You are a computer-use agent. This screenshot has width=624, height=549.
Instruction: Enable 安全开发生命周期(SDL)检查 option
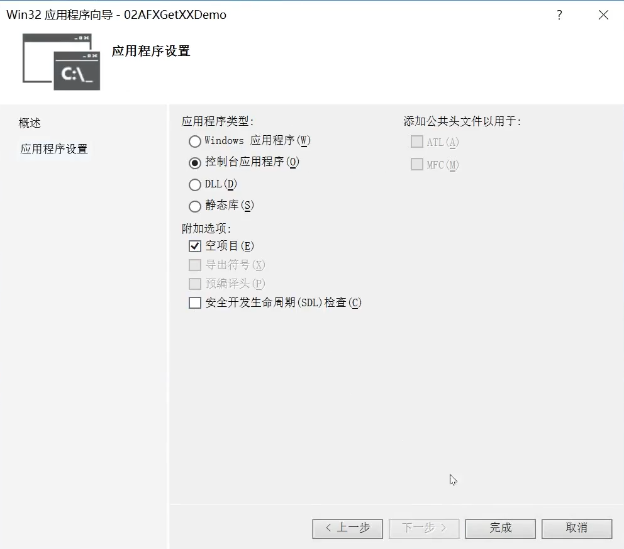pos(194,302)
